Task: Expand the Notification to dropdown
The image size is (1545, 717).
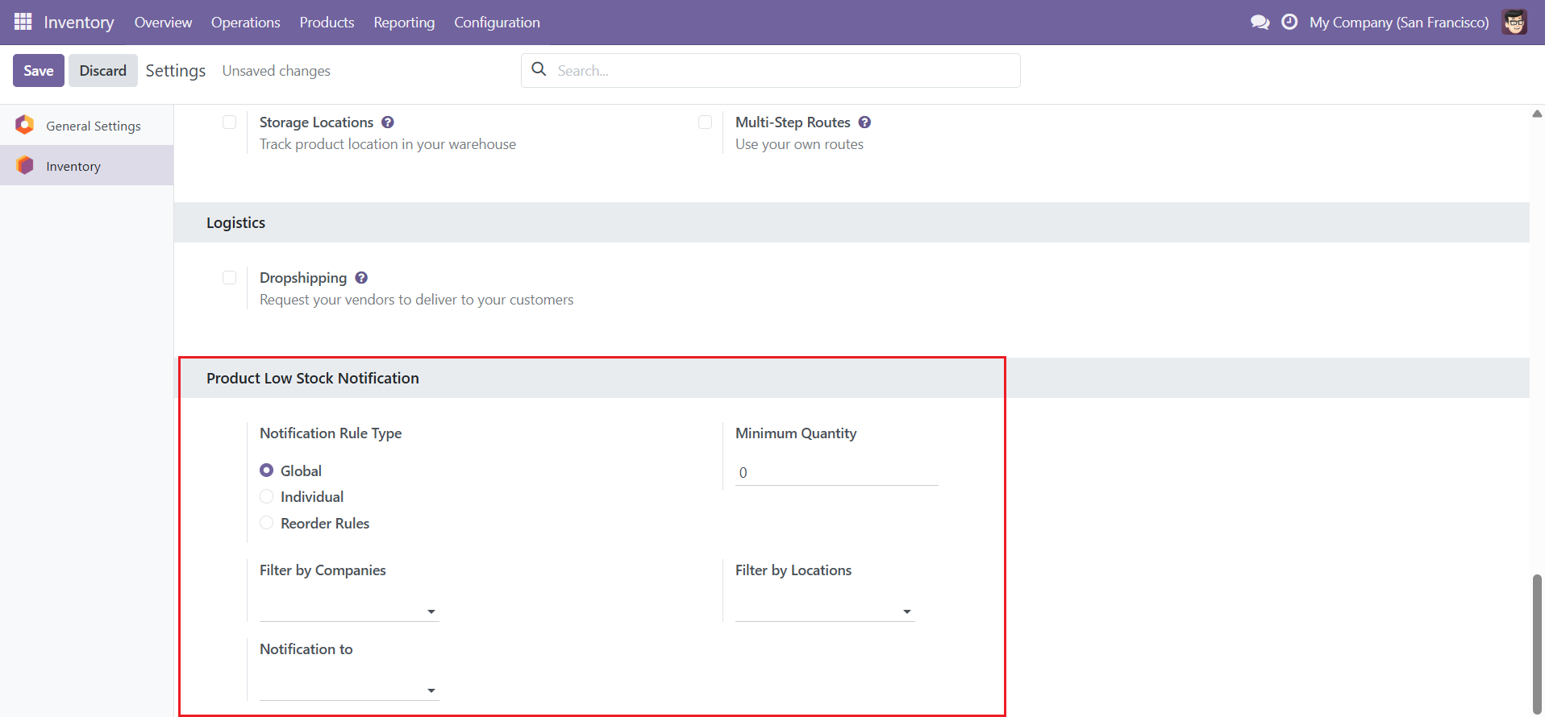Action: click(348, 690)
